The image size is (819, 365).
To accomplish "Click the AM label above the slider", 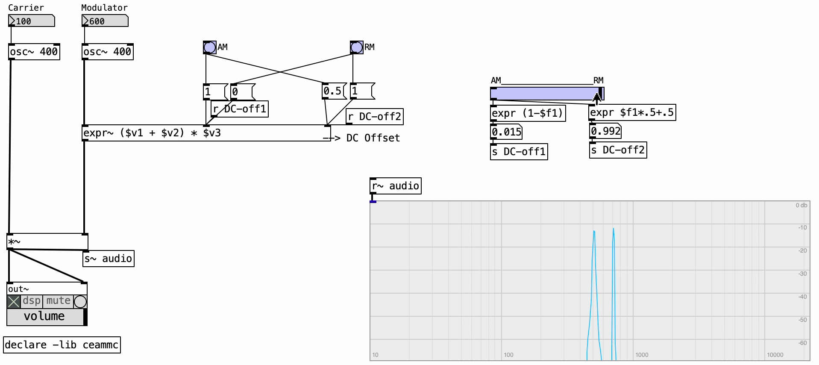I will pos(496,80).
